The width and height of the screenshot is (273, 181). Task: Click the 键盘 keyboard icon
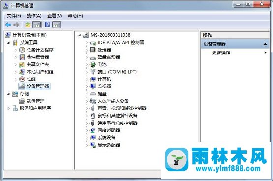93,94
